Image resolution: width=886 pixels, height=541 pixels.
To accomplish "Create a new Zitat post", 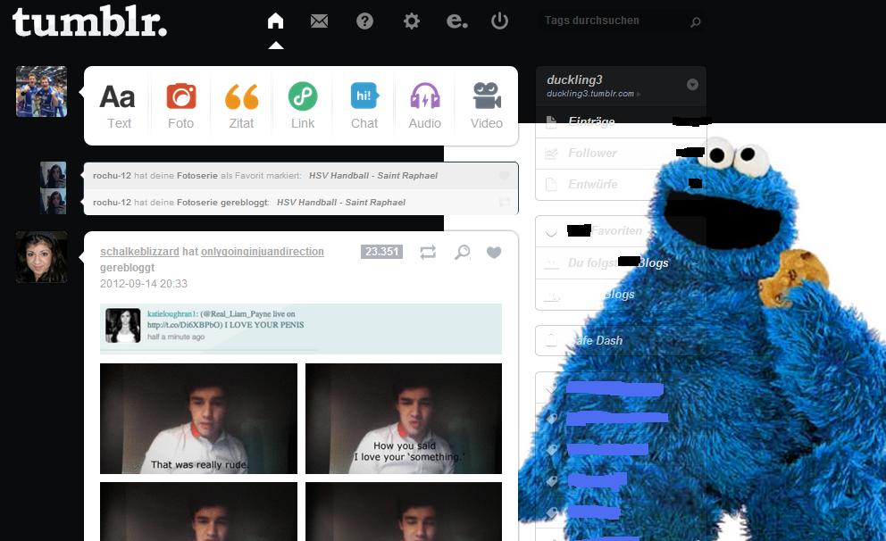I will tap(241, 106).
